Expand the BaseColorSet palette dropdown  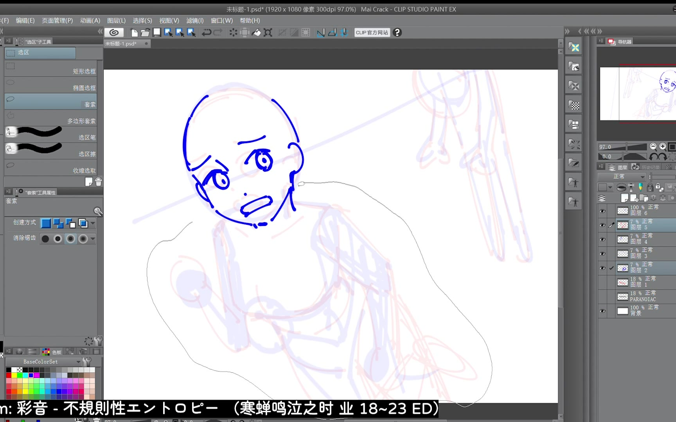point(78,362)
